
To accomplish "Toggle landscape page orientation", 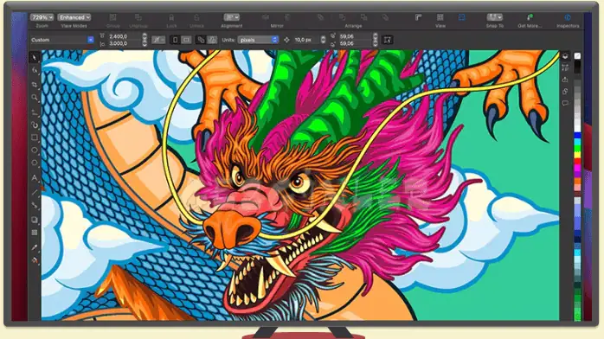I will click(x=186, y=40).
